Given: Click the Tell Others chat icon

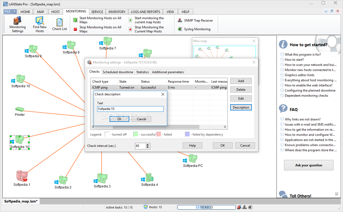Looking at the screenshot, I should [x=283, y=195].
